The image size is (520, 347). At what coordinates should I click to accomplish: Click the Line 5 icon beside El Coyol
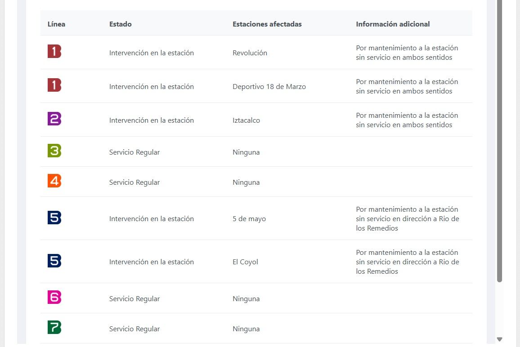point(54,261)
